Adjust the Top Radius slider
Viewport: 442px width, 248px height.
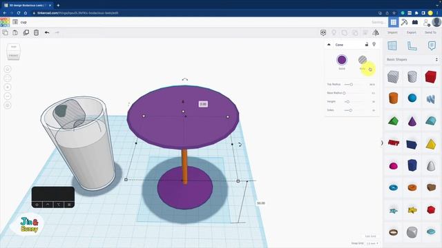(352, 84)
